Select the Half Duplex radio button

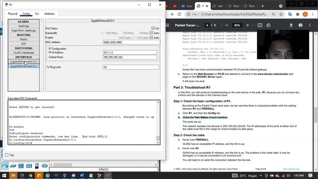coord(116,38)
